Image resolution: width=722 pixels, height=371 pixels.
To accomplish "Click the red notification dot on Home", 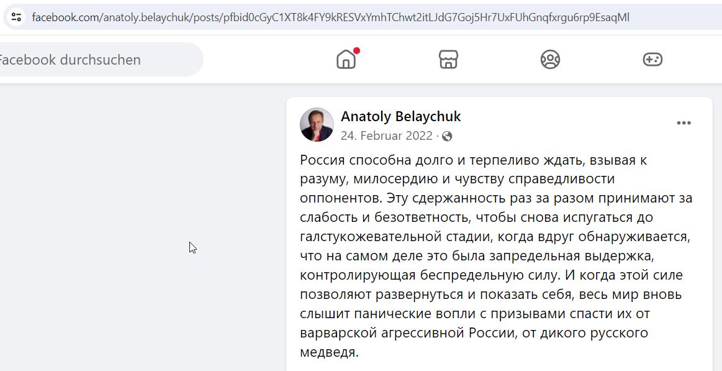I will 357,51.
